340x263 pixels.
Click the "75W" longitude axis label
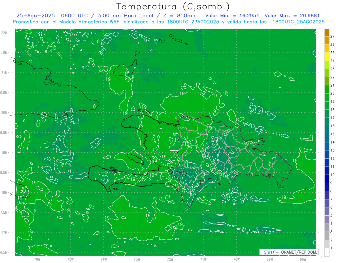tap(71, 259)
